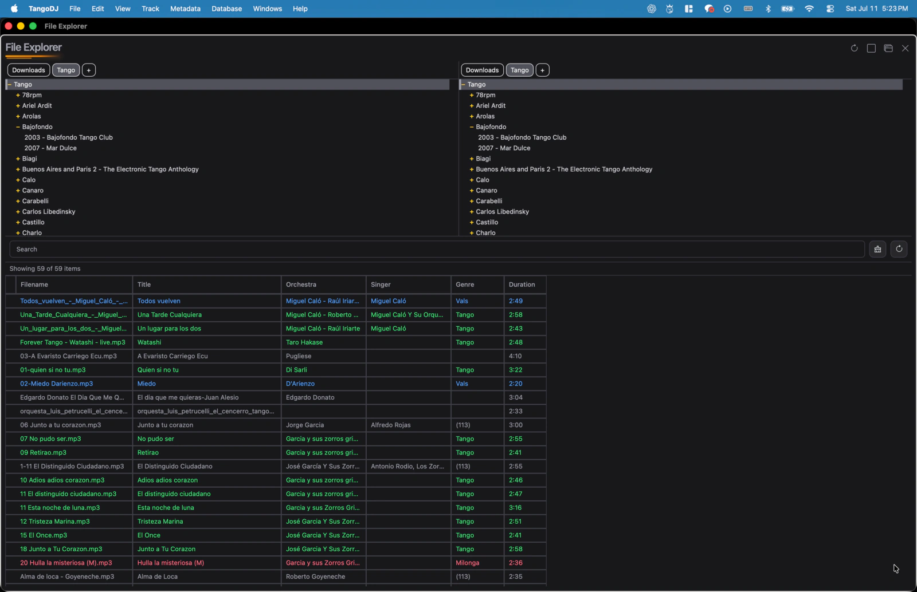Click singer Alfredo Rojas
Image resolution: width=917 pixels, height=592 pixels.
390,425
